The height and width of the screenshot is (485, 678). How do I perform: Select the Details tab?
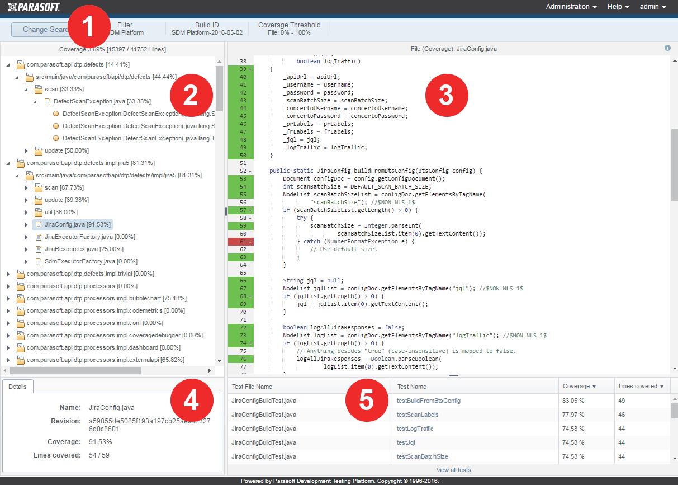[x=17, y=387]
